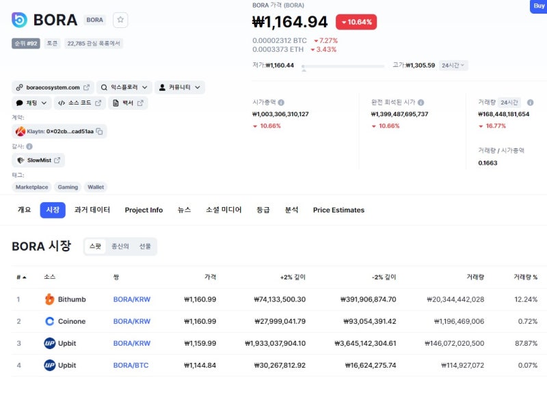Screen dimensions: 547x397
Task: Click the person icon on 커뮤니티
Action: tap(162, 87)
